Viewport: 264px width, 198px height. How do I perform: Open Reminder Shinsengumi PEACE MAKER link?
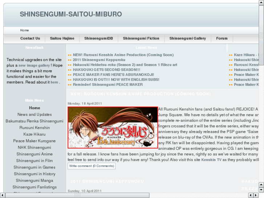click(x=108, y=85)
